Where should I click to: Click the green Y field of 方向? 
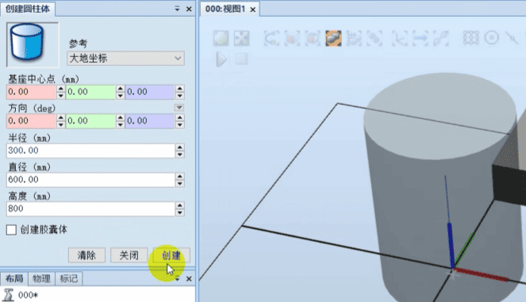(x=90, y=121)
